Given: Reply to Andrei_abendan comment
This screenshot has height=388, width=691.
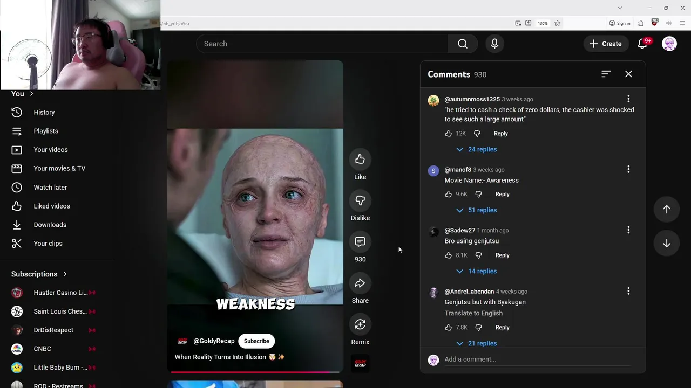Looking at the screenshot, I should coord(502,327).
